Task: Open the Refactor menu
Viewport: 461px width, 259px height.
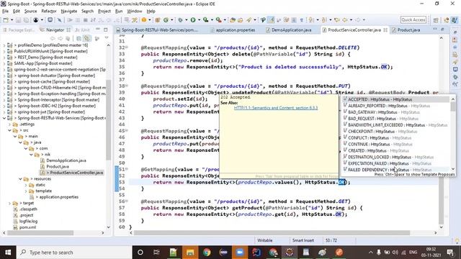Action: 49,12
